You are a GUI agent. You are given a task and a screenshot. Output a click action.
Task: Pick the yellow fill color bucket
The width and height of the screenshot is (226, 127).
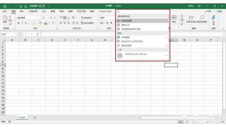[40, 23]
